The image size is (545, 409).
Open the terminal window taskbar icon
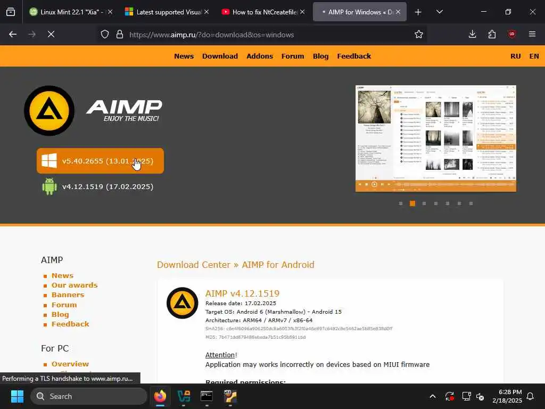207,396
